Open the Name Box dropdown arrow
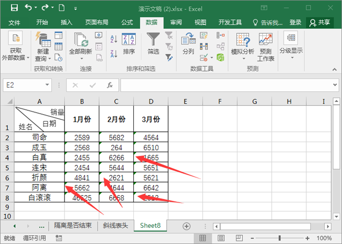 (x=47, y=85)
